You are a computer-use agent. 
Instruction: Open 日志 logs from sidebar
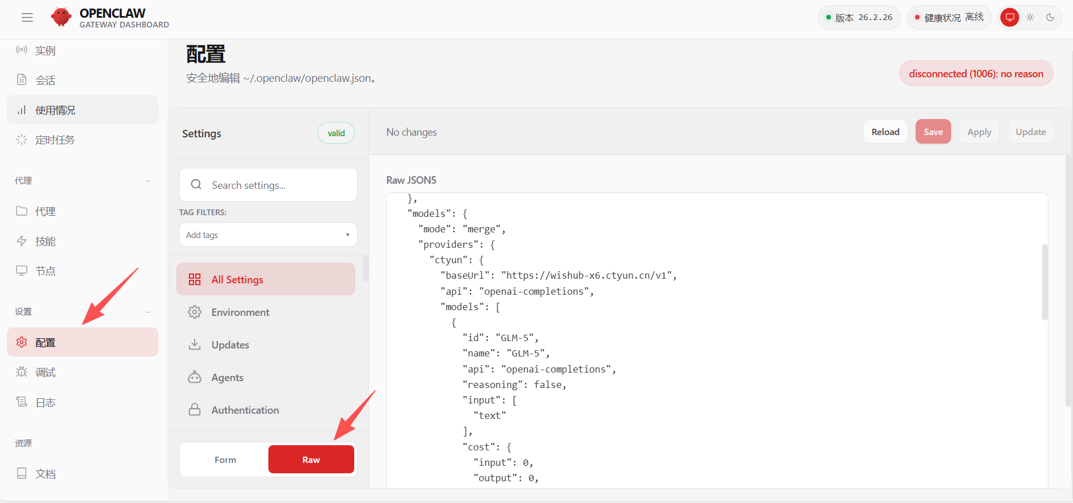coord(45,402)
